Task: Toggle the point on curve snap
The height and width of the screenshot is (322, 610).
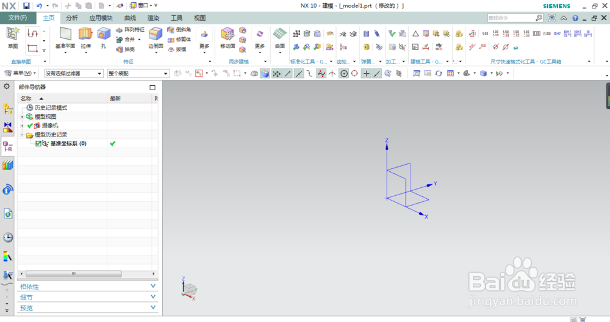Action: click(x=377, y=74)
